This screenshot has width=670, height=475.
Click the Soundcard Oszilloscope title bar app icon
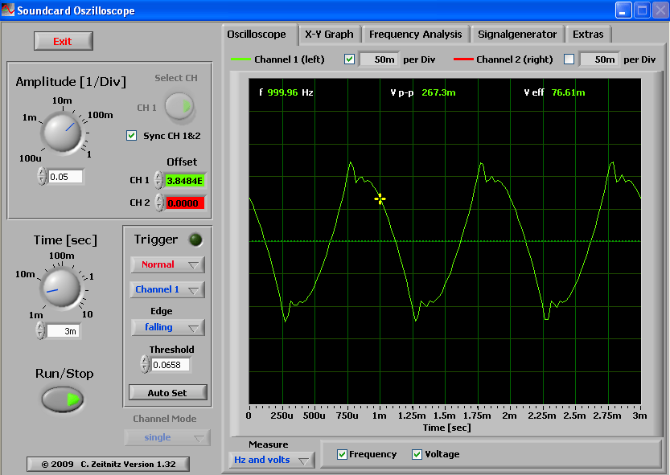point(8,10)
